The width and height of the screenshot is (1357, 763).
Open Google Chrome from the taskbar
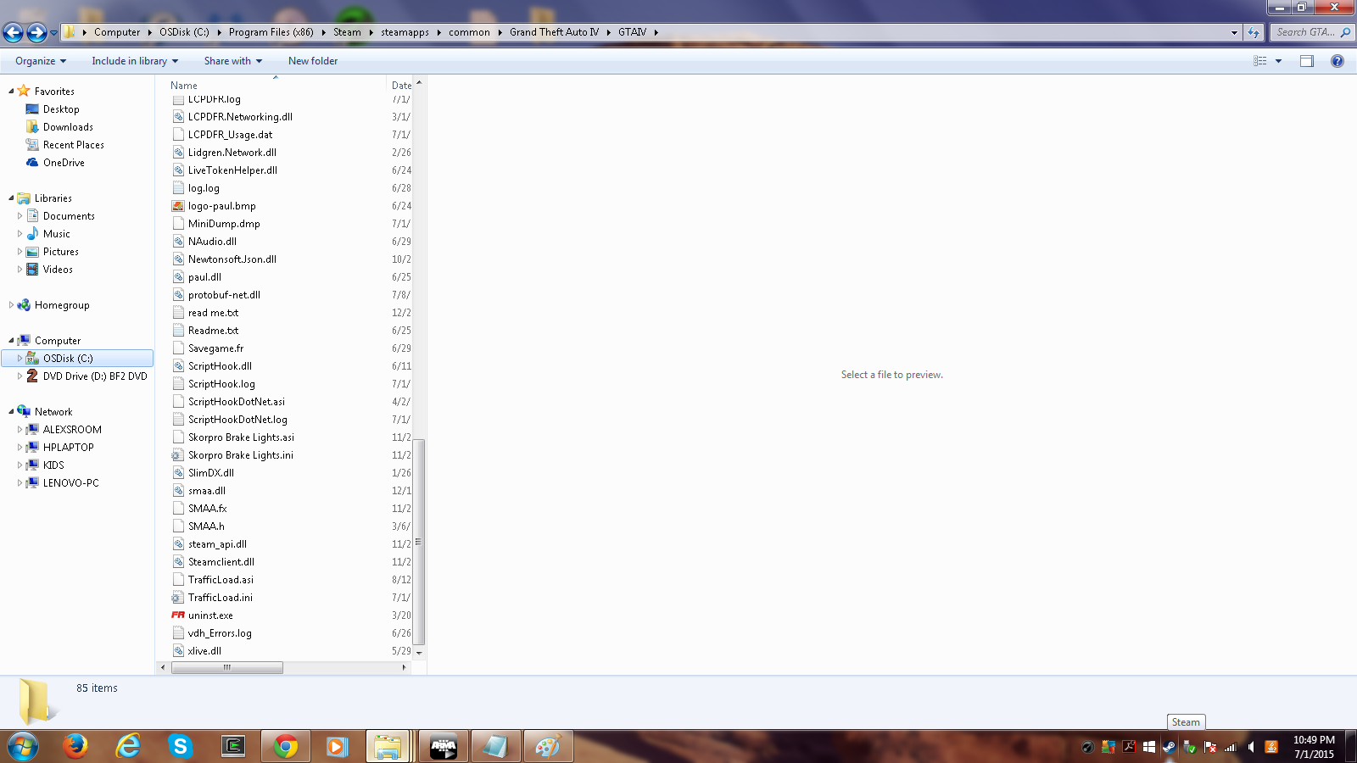pyautogui.click(x=285, y=746)
